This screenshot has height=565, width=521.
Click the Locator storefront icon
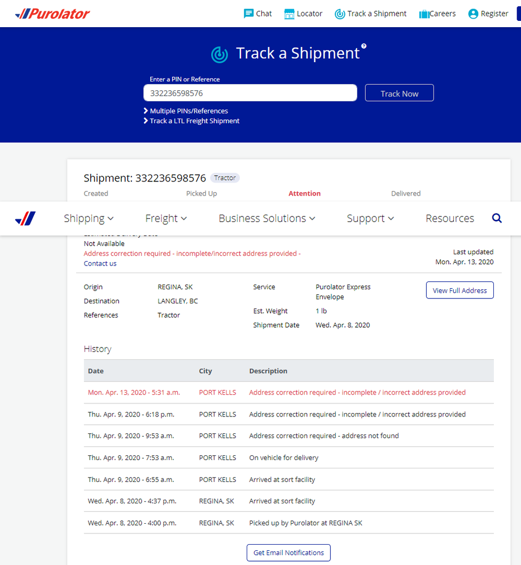tap(290, 14)
